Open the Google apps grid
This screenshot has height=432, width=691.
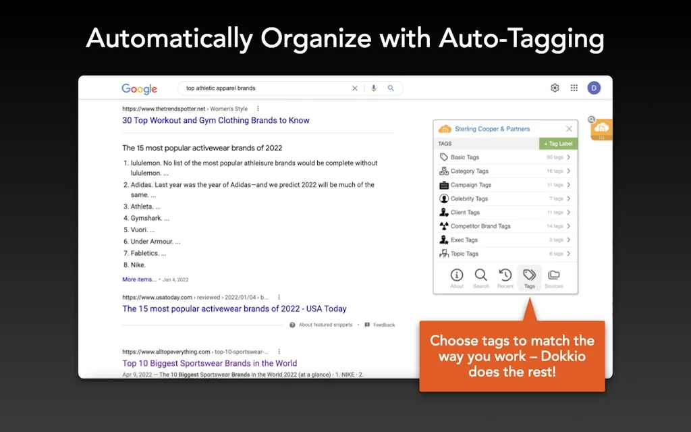click(x=574, y=88)
